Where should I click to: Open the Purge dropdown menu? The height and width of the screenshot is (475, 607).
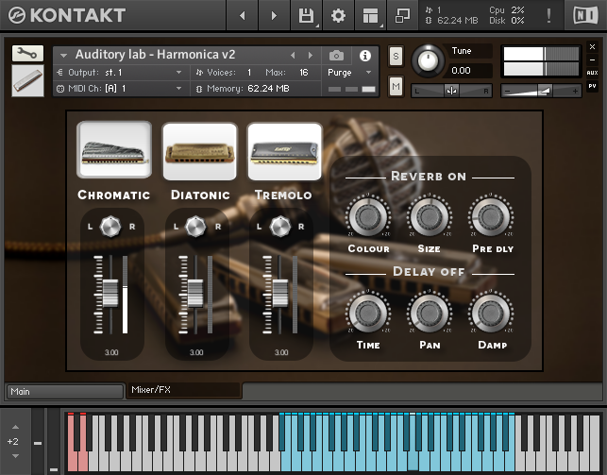pyautogui.click(x=349, y=73)
